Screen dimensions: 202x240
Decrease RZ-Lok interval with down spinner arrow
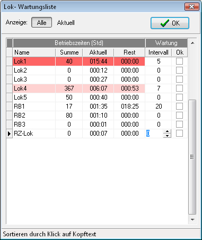pyautogui.click(x=167, y=136)
